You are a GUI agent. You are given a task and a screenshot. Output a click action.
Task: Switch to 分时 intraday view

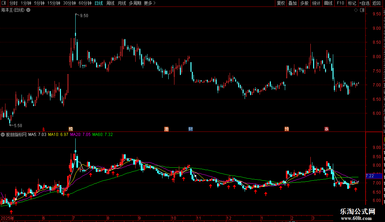(x=14, y=3)
